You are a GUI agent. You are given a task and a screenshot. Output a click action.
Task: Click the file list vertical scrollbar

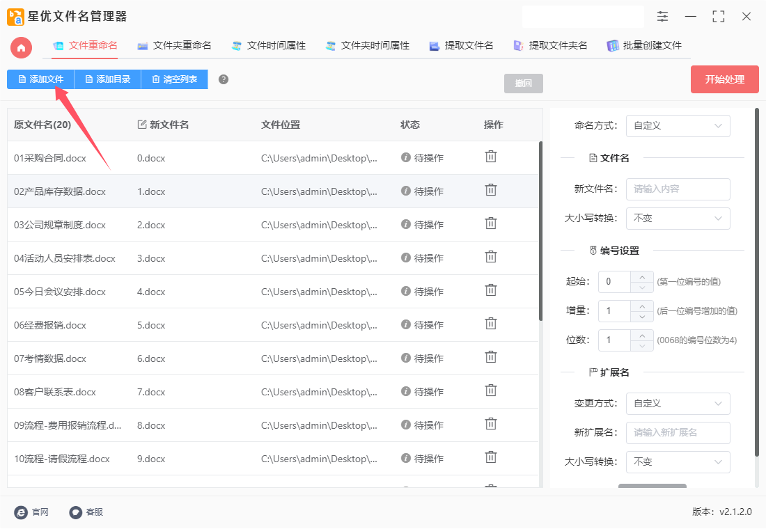click(540, 231)
